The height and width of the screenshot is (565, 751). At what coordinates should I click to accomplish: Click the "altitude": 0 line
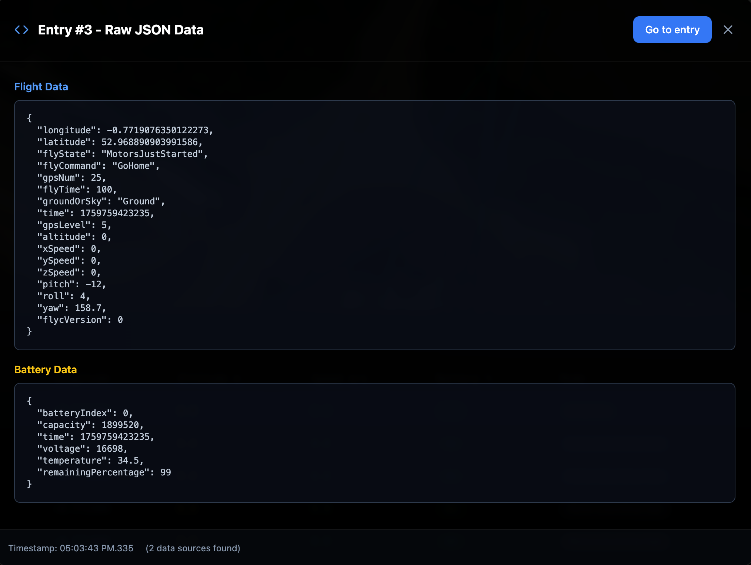click(x=74, y=237)
